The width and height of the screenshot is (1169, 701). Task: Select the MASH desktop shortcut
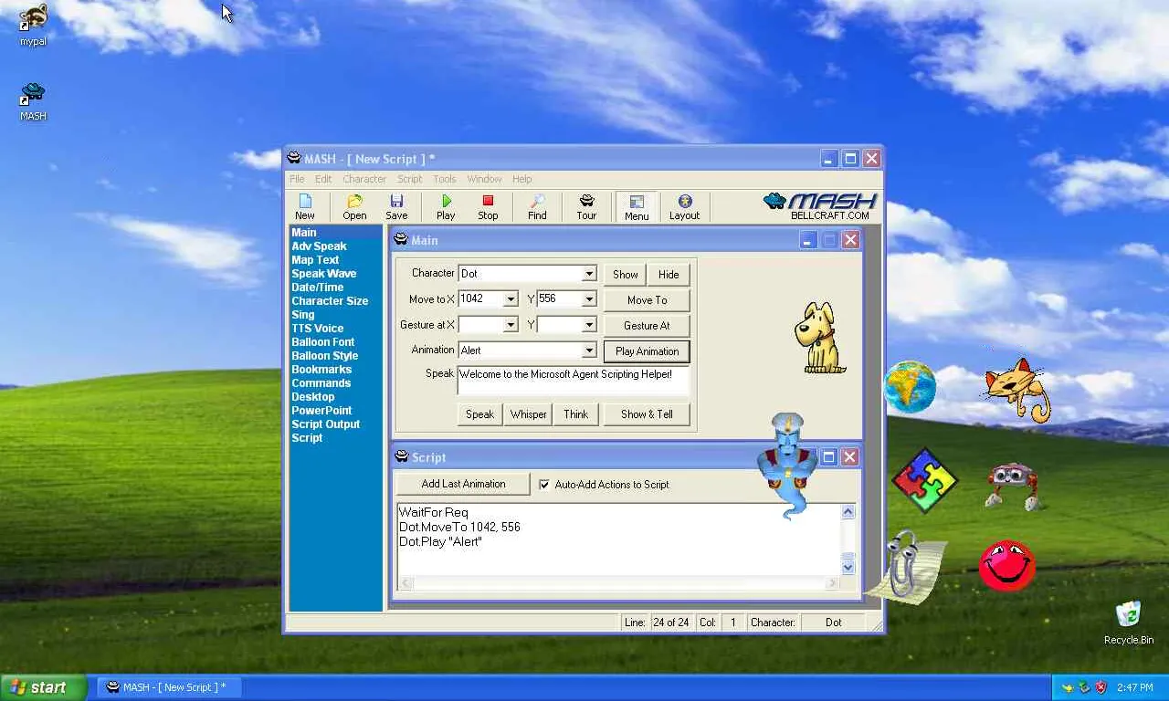(x=33, y=101)
